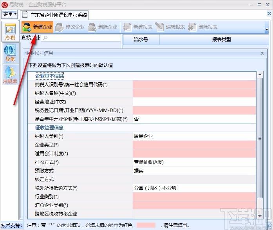Click the 纳税人名称(中文)(*) label
The image size is (273, 230).
click(55, 93)
